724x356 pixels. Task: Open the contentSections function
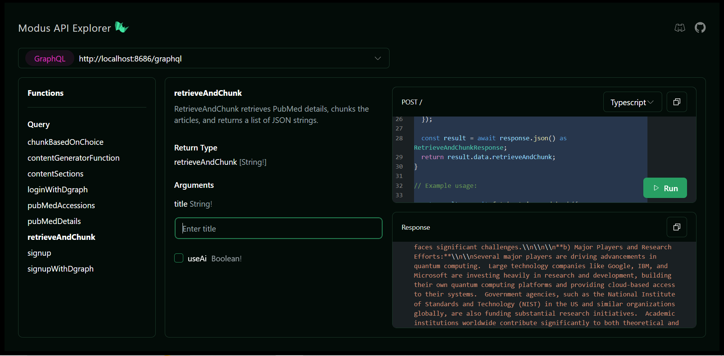[55, 174]
